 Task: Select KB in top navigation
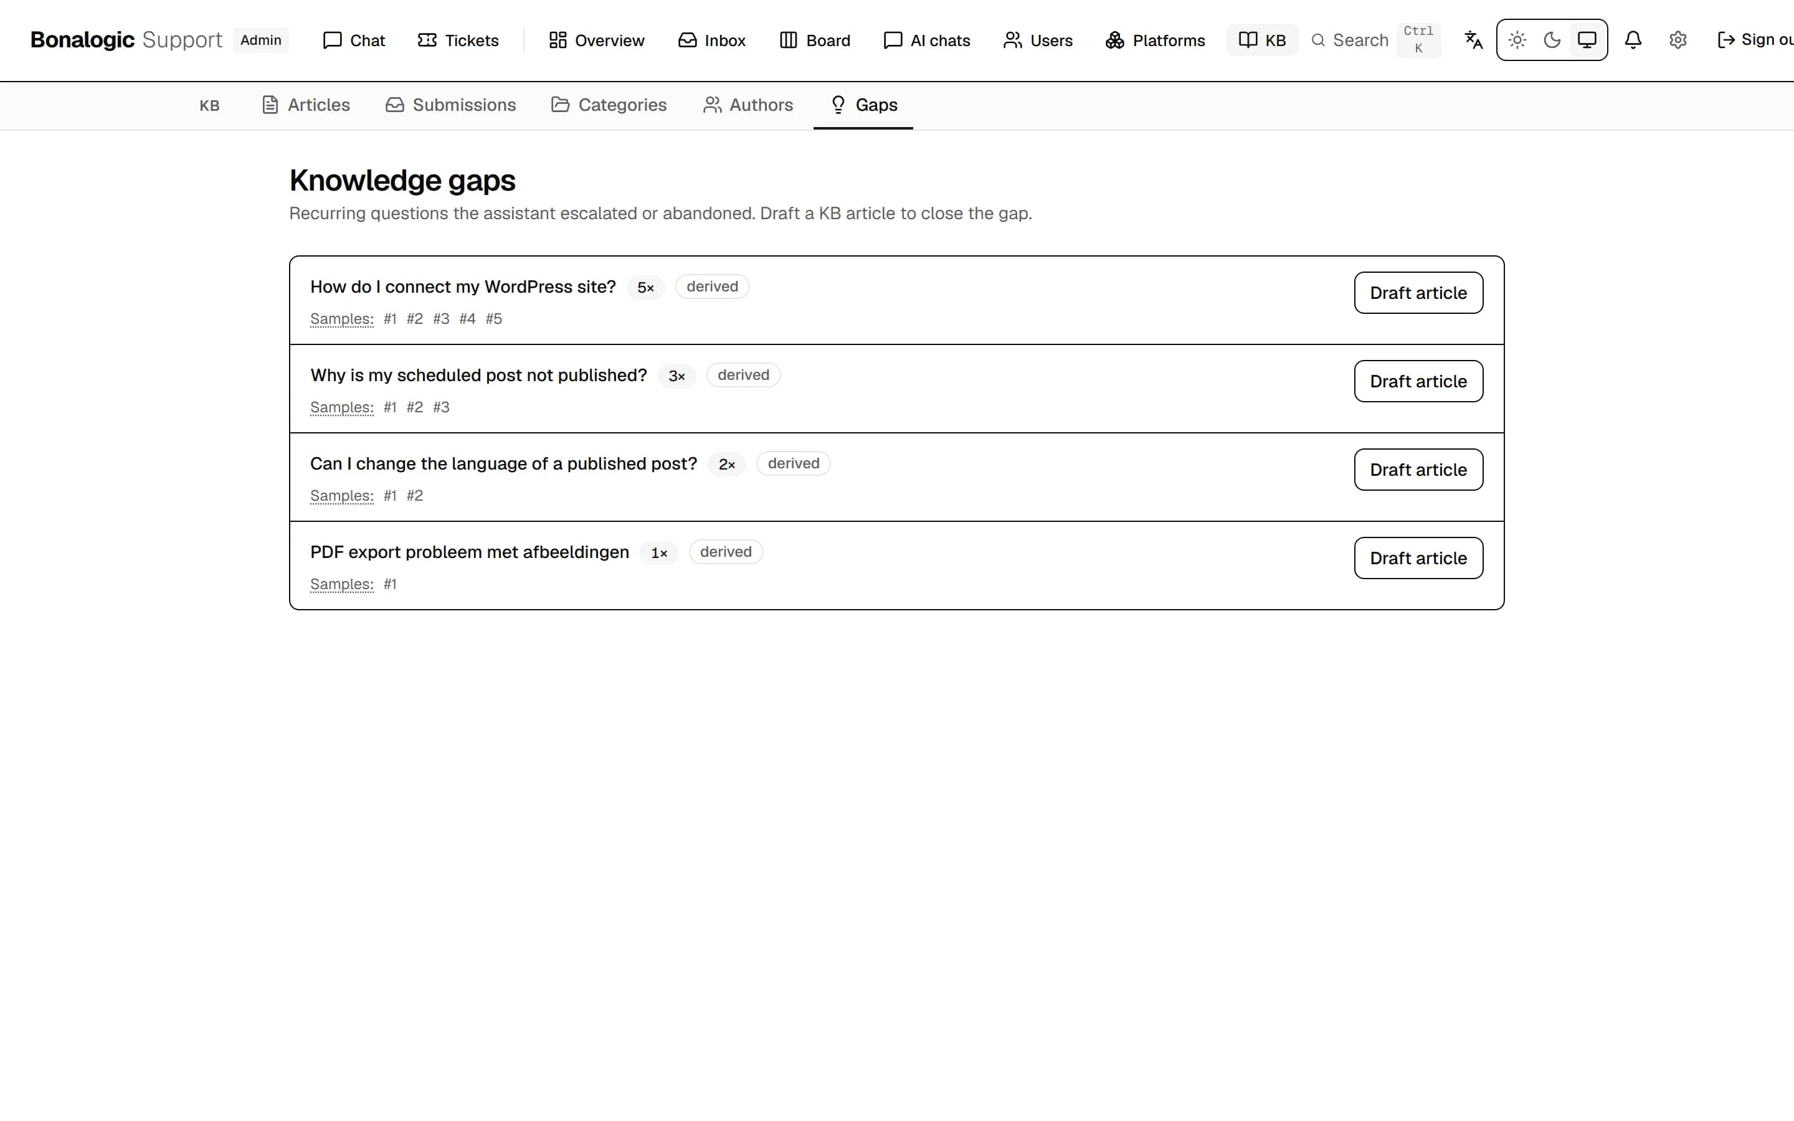tap(1262, 40)
